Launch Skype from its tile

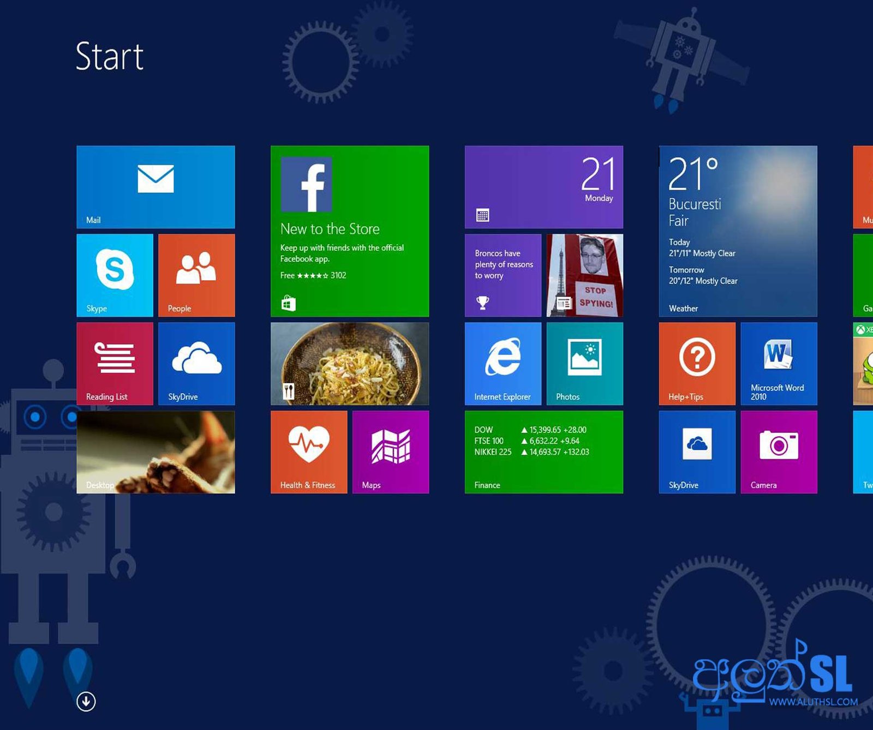[115, 275]
